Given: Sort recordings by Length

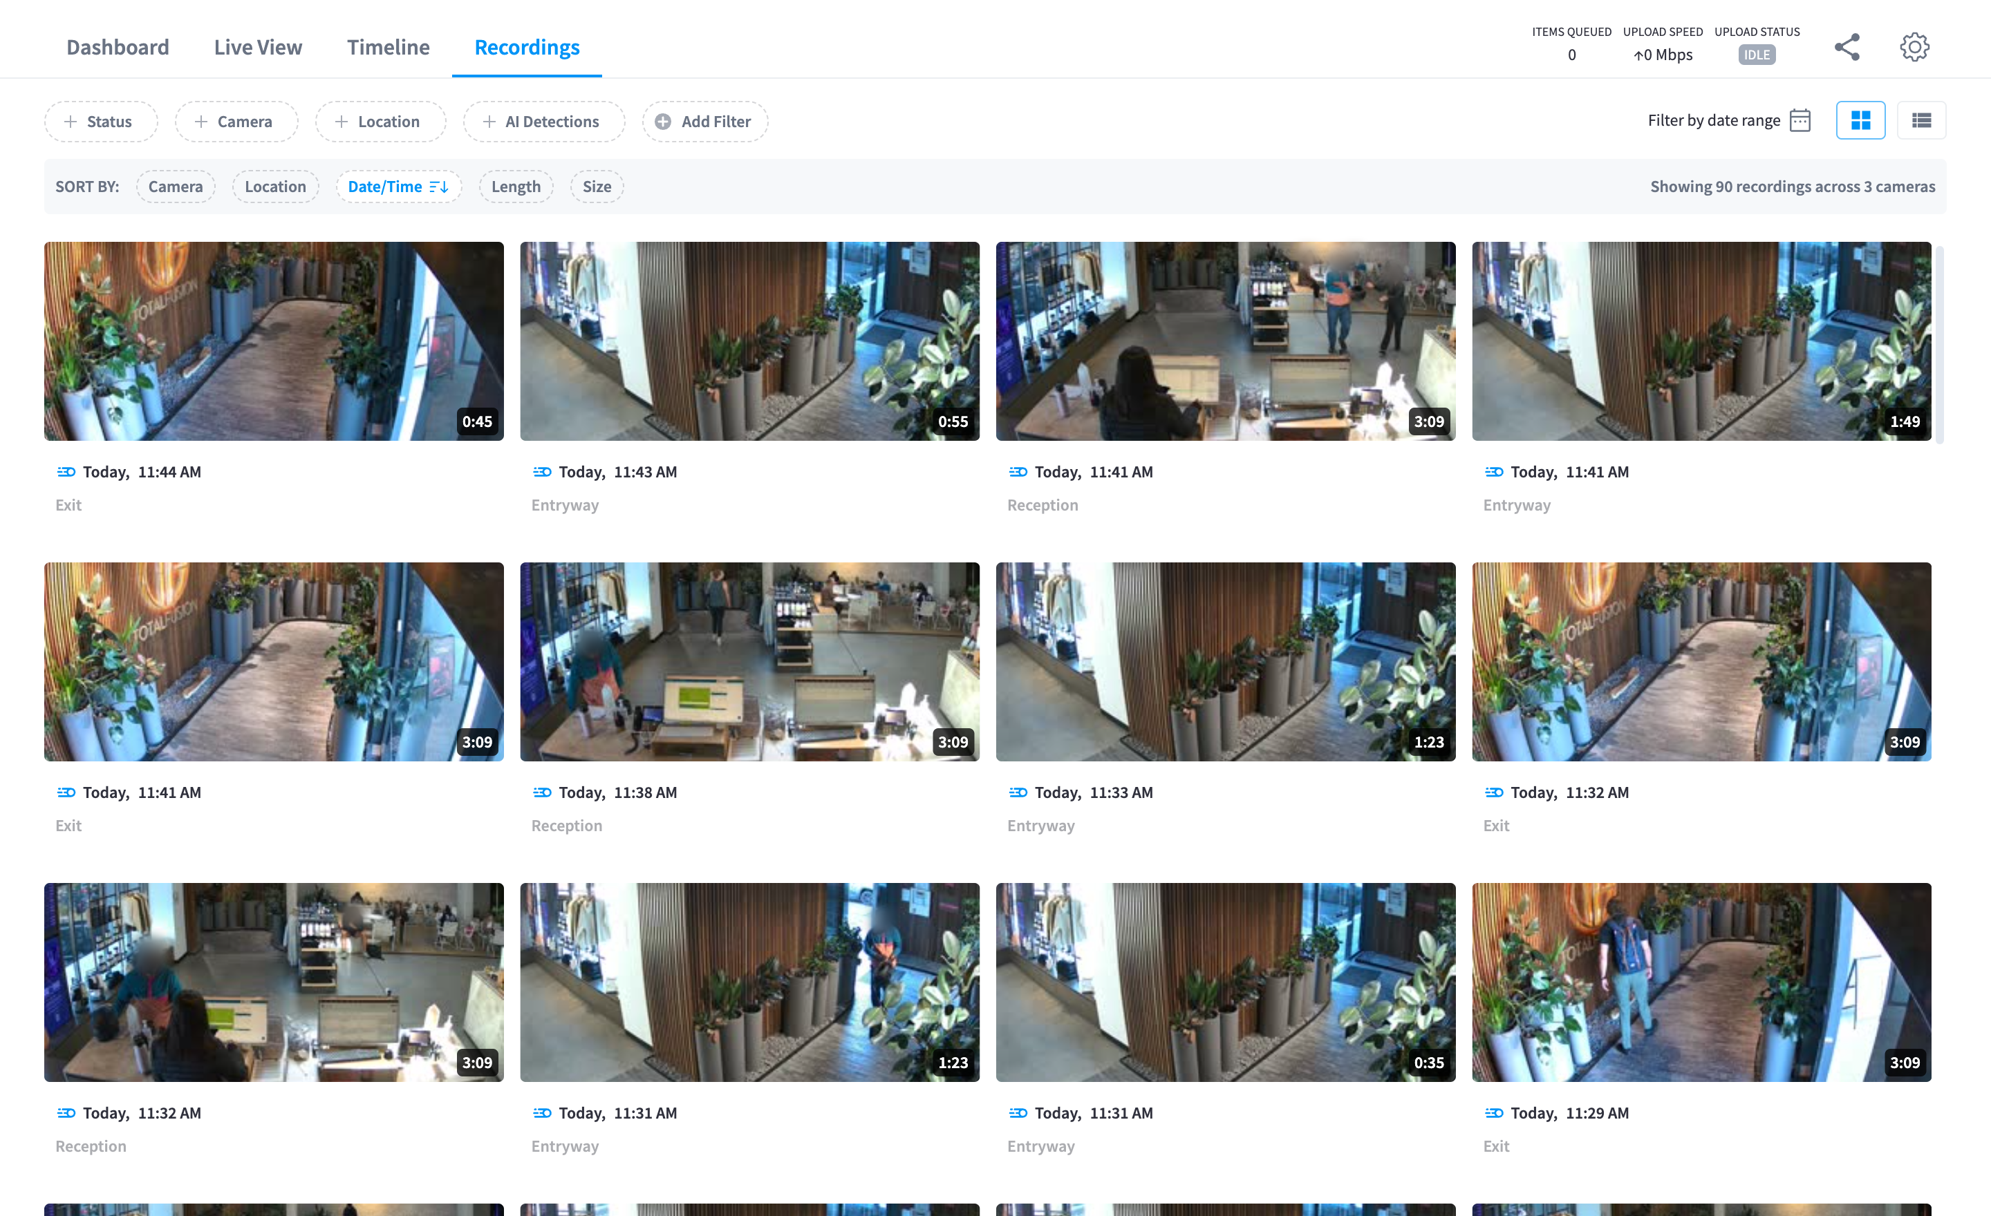Looking at the screenshot, I should click(x=516, y=187).
